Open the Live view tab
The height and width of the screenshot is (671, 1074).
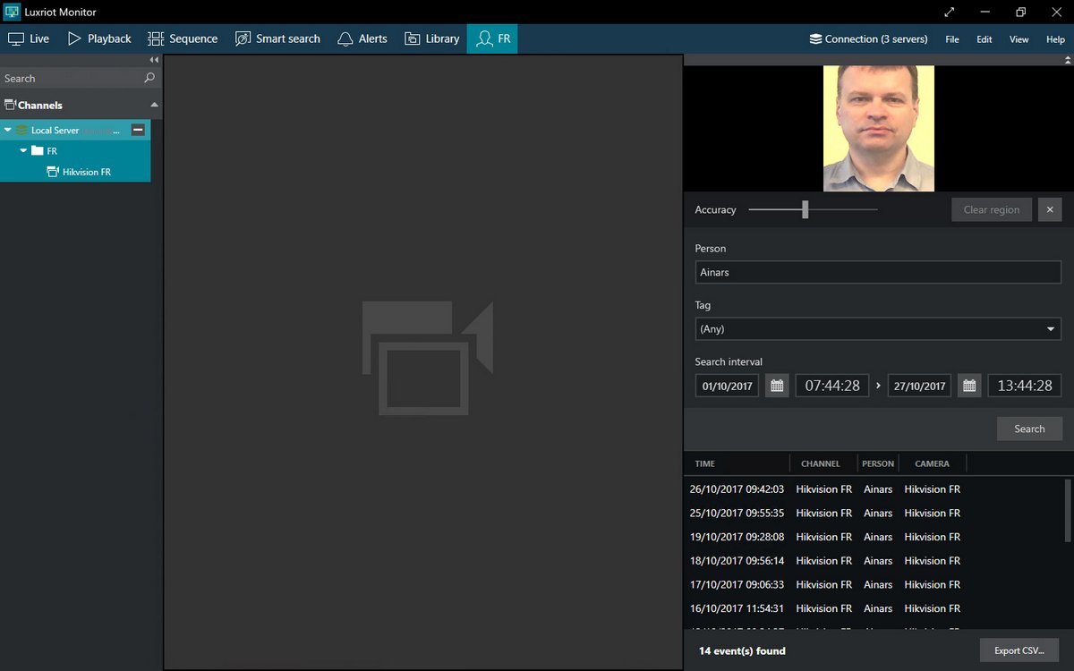[x=29, y=38]
